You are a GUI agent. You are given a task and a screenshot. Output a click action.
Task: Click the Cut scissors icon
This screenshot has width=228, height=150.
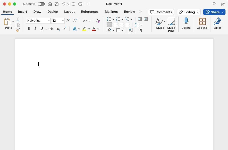[x=18, y=19]
